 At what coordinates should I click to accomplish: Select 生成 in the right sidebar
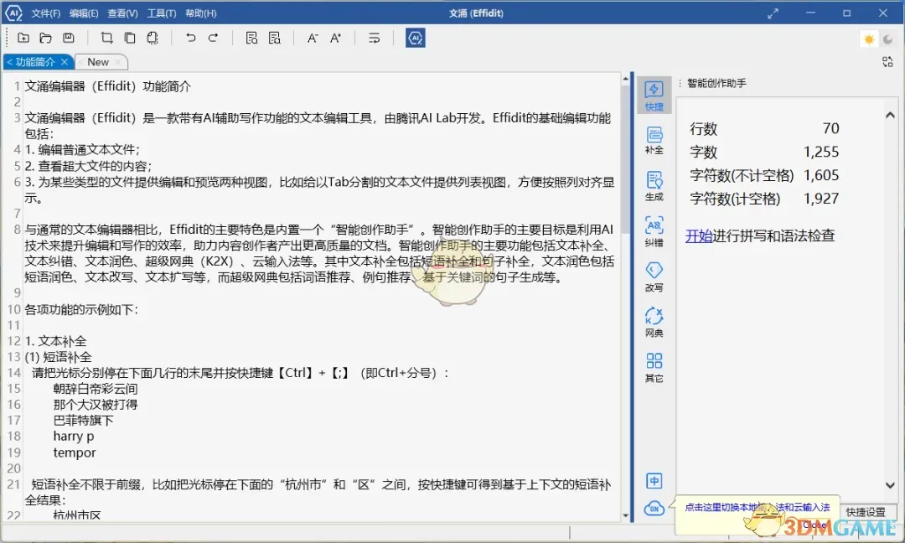pyautogui.click(x=654, y=184)
